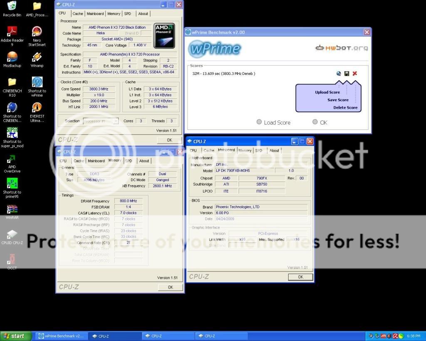Launch EVEREST Ultimate desktop icon
426x341 pixels.
pos(37,112)
